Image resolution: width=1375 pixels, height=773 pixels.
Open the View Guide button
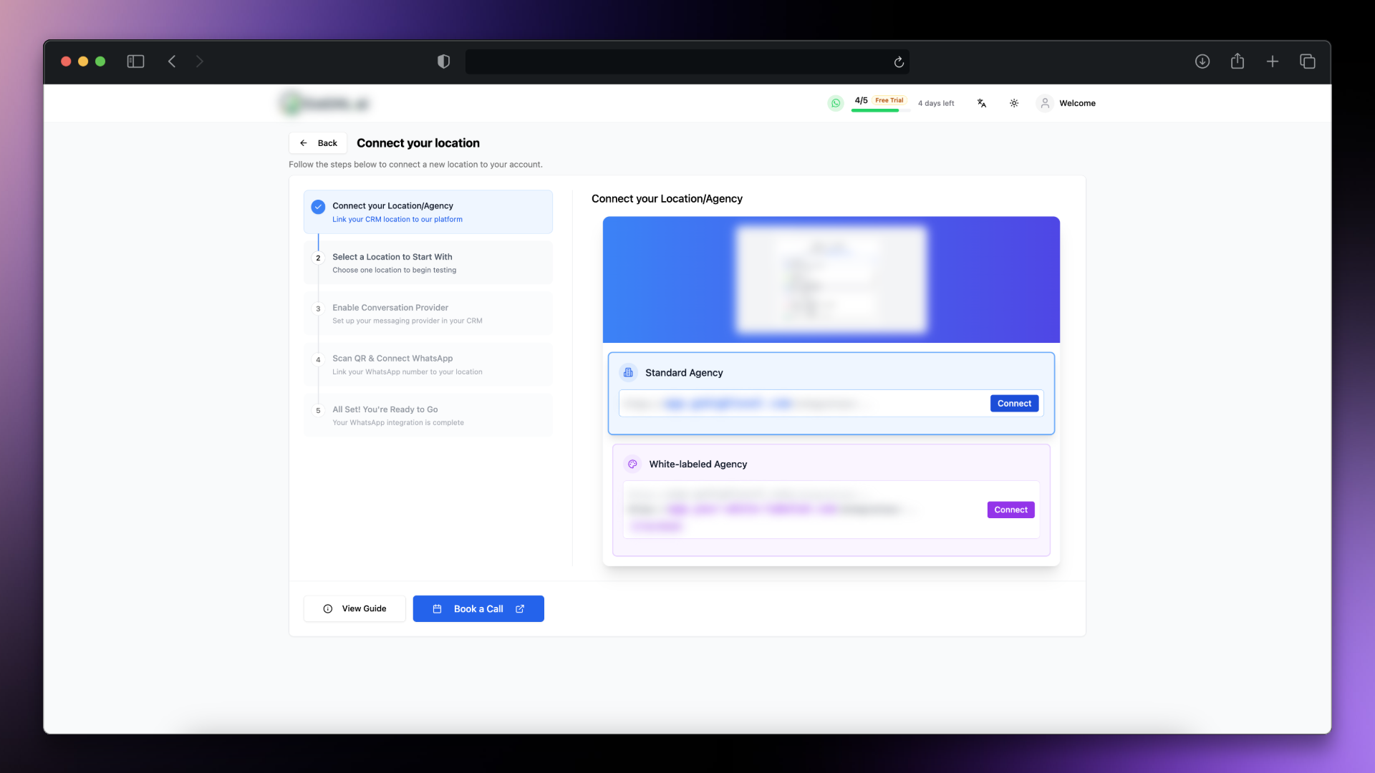pos(354,608)
